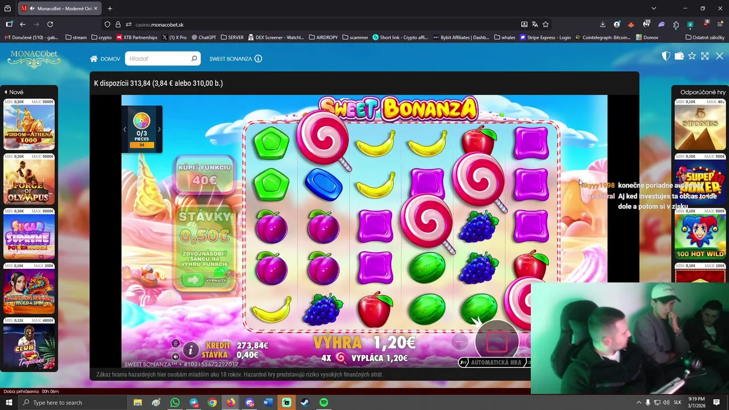Open the 100 Hot Wild game
The height and width of the screenshot is (410, 729).
(x=700, y=233)
